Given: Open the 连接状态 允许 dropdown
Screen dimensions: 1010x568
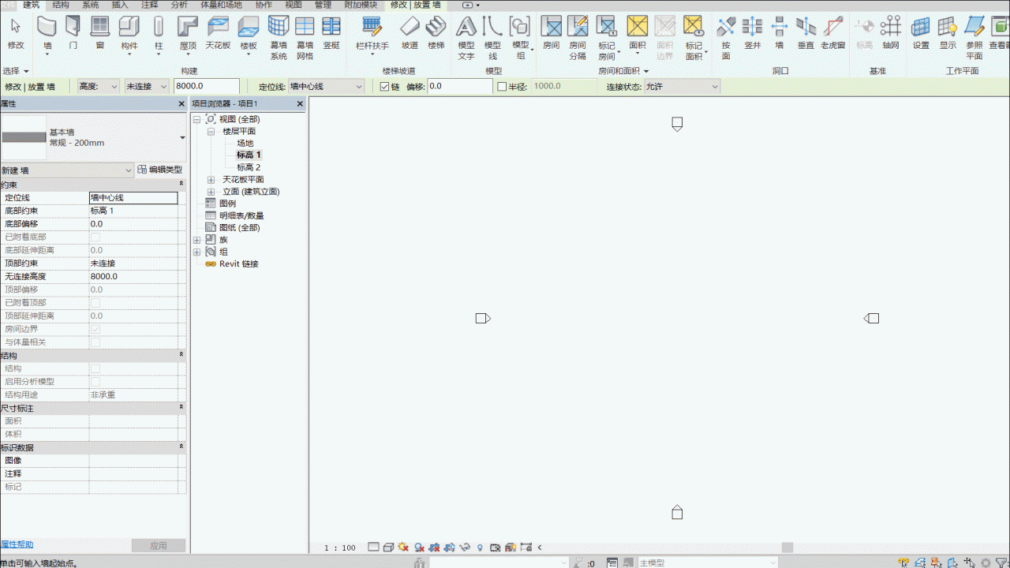Looking at the screenshot, I should (682, 86).
